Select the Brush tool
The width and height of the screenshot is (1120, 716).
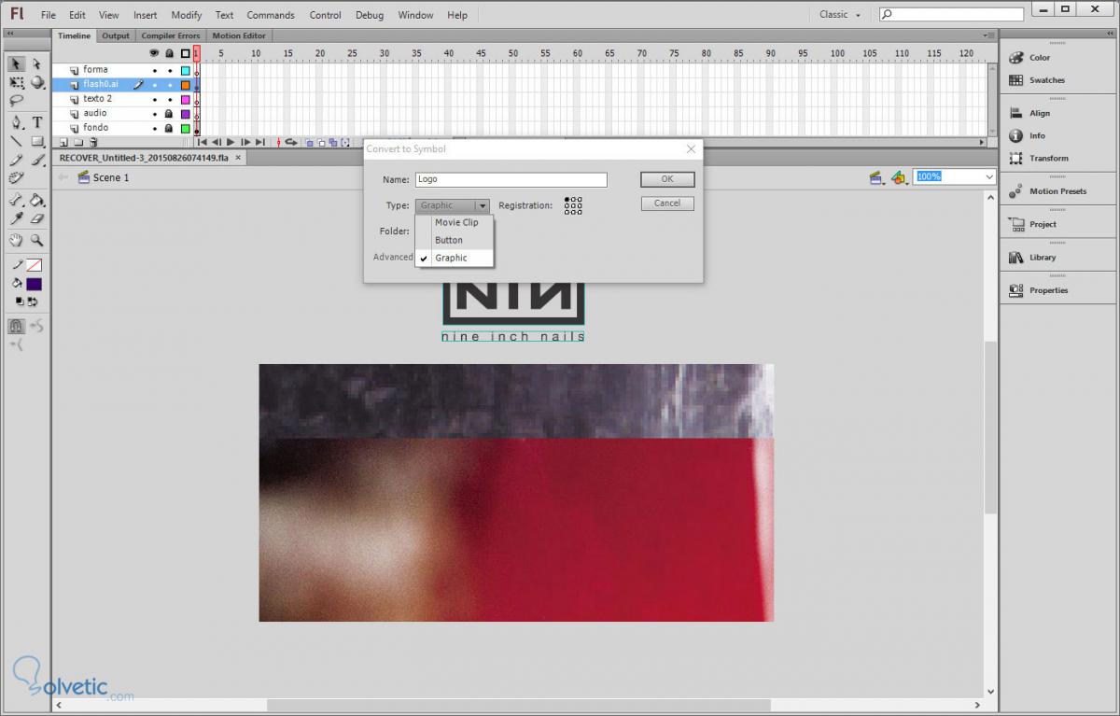pyautogui.click(x=36, y=160)
